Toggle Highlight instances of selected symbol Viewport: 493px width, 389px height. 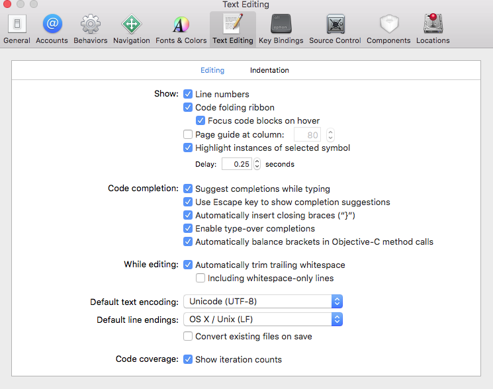coord(188,148)
